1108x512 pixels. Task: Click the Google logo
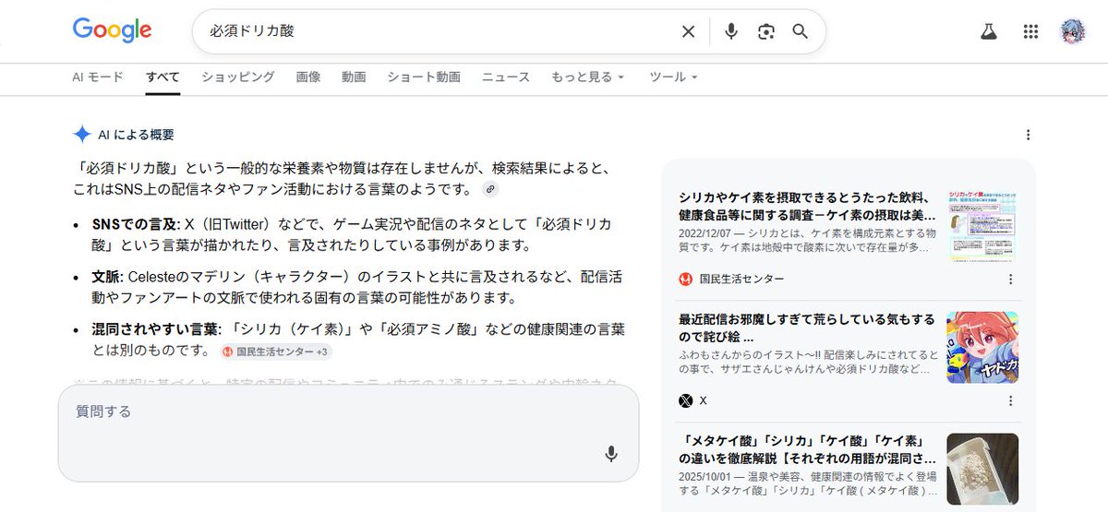point(112,30)
